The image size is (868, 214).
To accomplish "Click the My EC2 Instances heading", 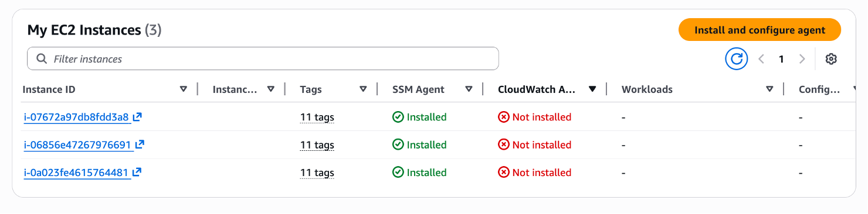I will [x=94, y=30].
